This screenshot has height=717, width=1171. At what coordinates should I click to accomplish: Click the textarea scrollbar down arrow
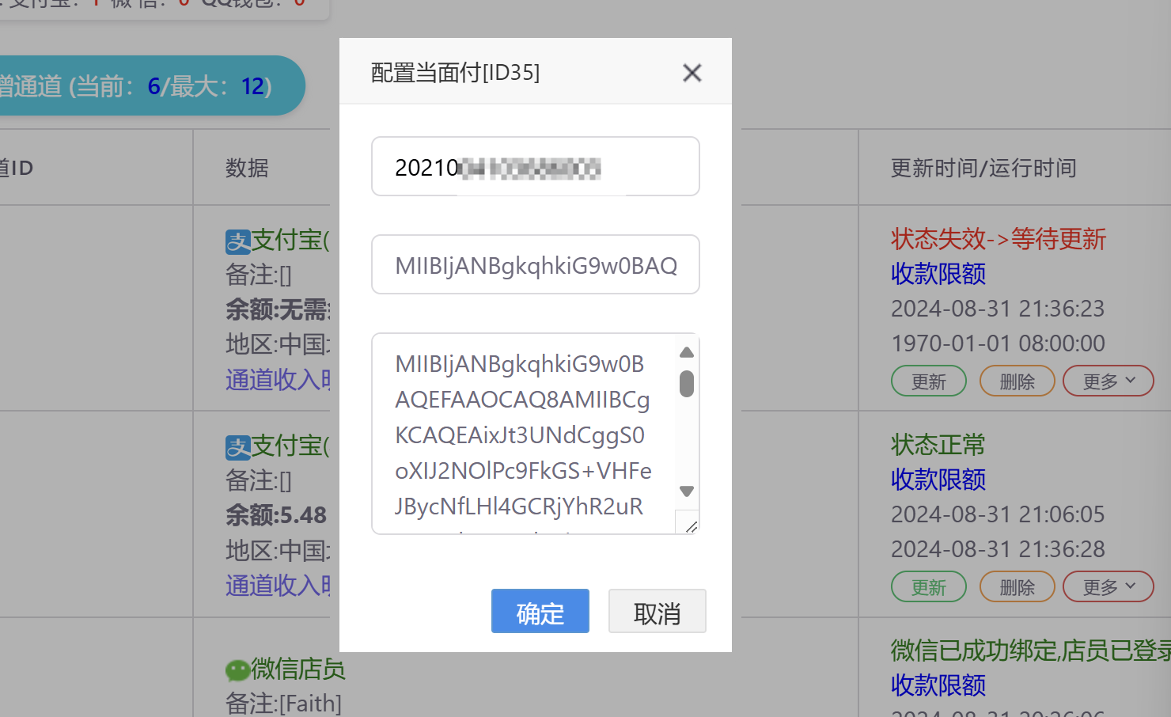(687, 491)
